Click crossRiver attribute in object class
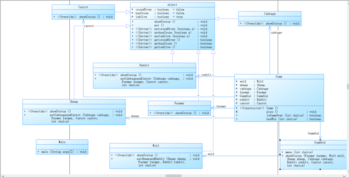This screenshot has width=349, height=177. click(x=158, y=10)
